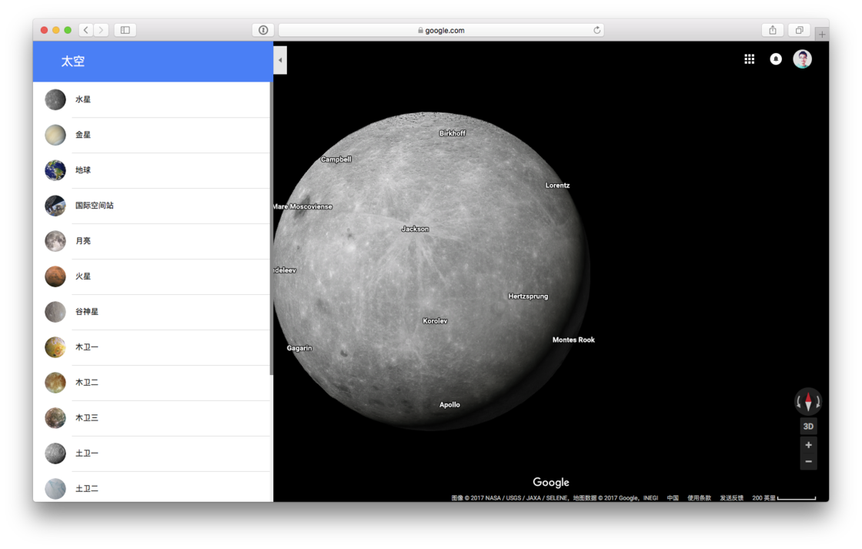Click the 中国 footer link

point(673,498)
